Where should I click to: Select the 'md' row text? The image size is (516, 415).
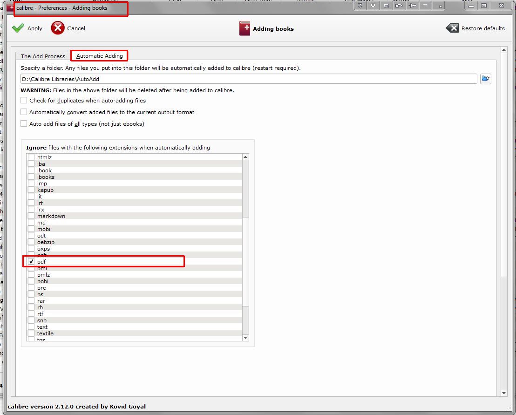pos(41,223)
